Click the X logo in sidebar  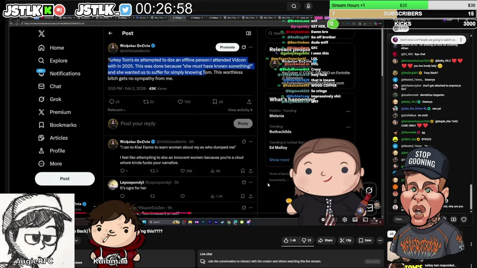(x=41, y=33)
